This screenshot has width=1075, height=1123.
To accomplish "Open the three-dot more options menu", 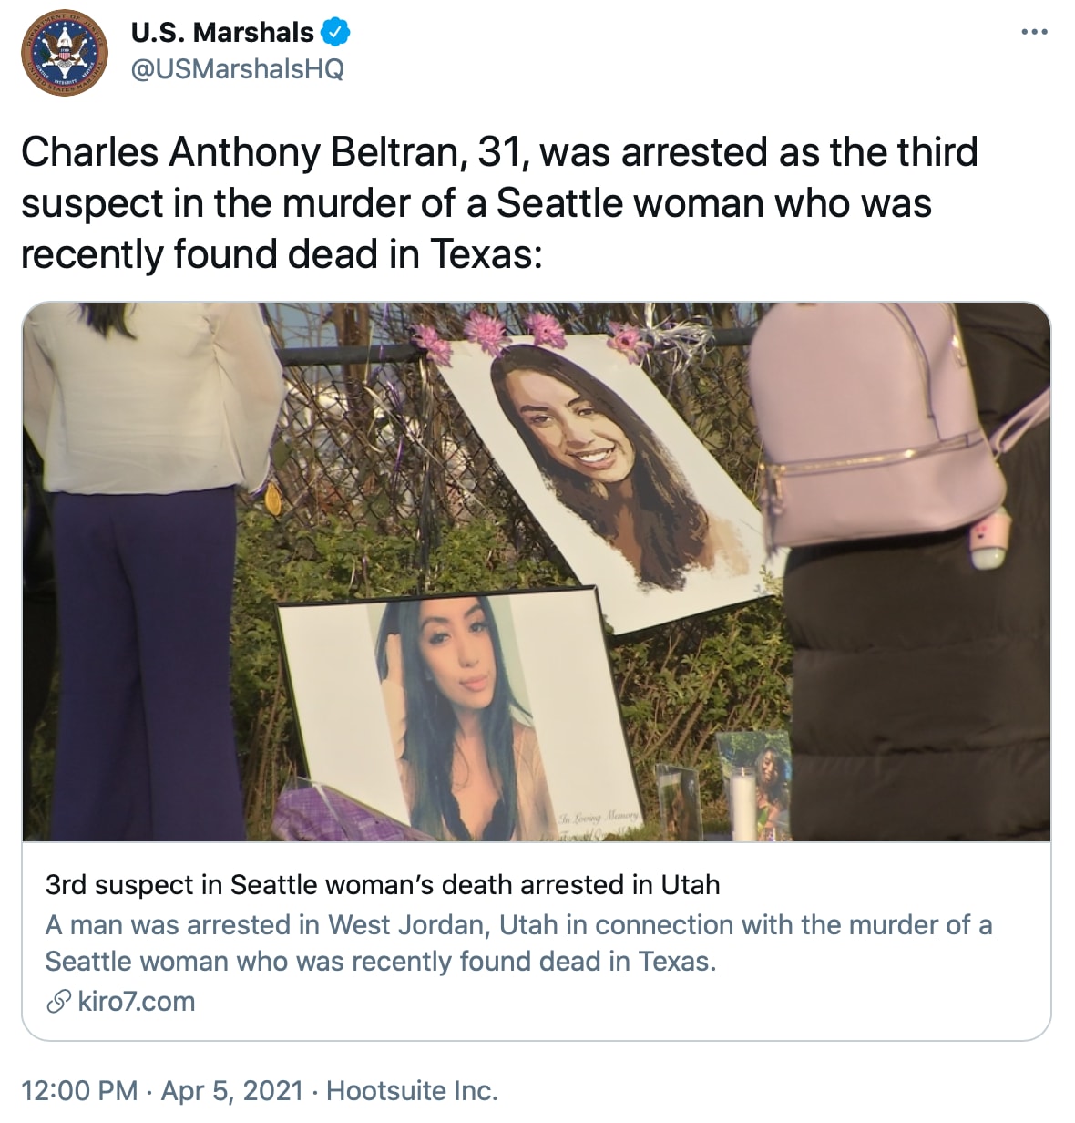I will pyautogui.click(x=1034, y=32).
